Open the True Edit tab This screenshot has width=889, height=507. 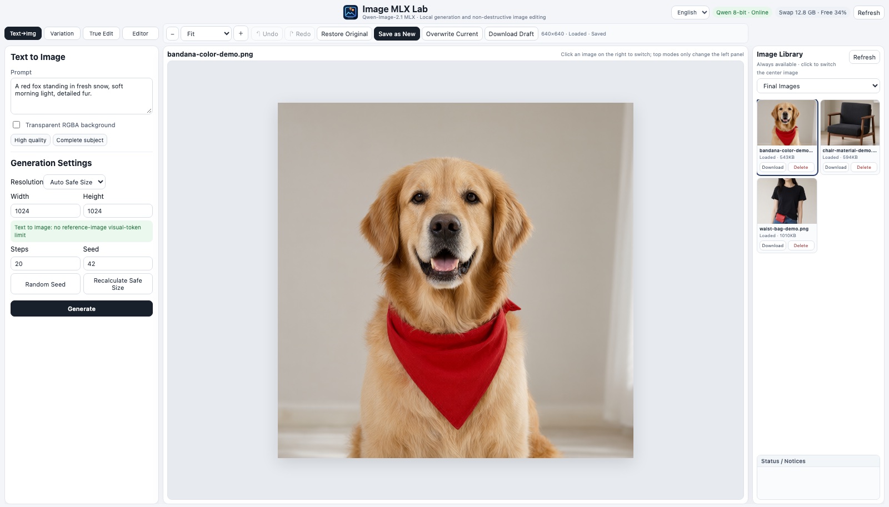point(101,33)
